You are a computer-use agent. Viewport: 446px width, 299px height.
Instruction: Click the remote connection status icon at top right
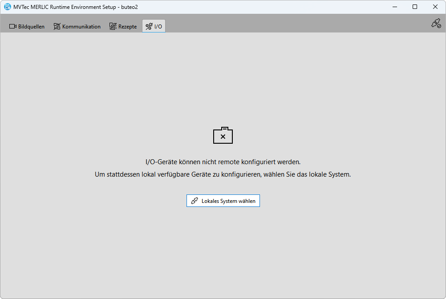(436, 24)
